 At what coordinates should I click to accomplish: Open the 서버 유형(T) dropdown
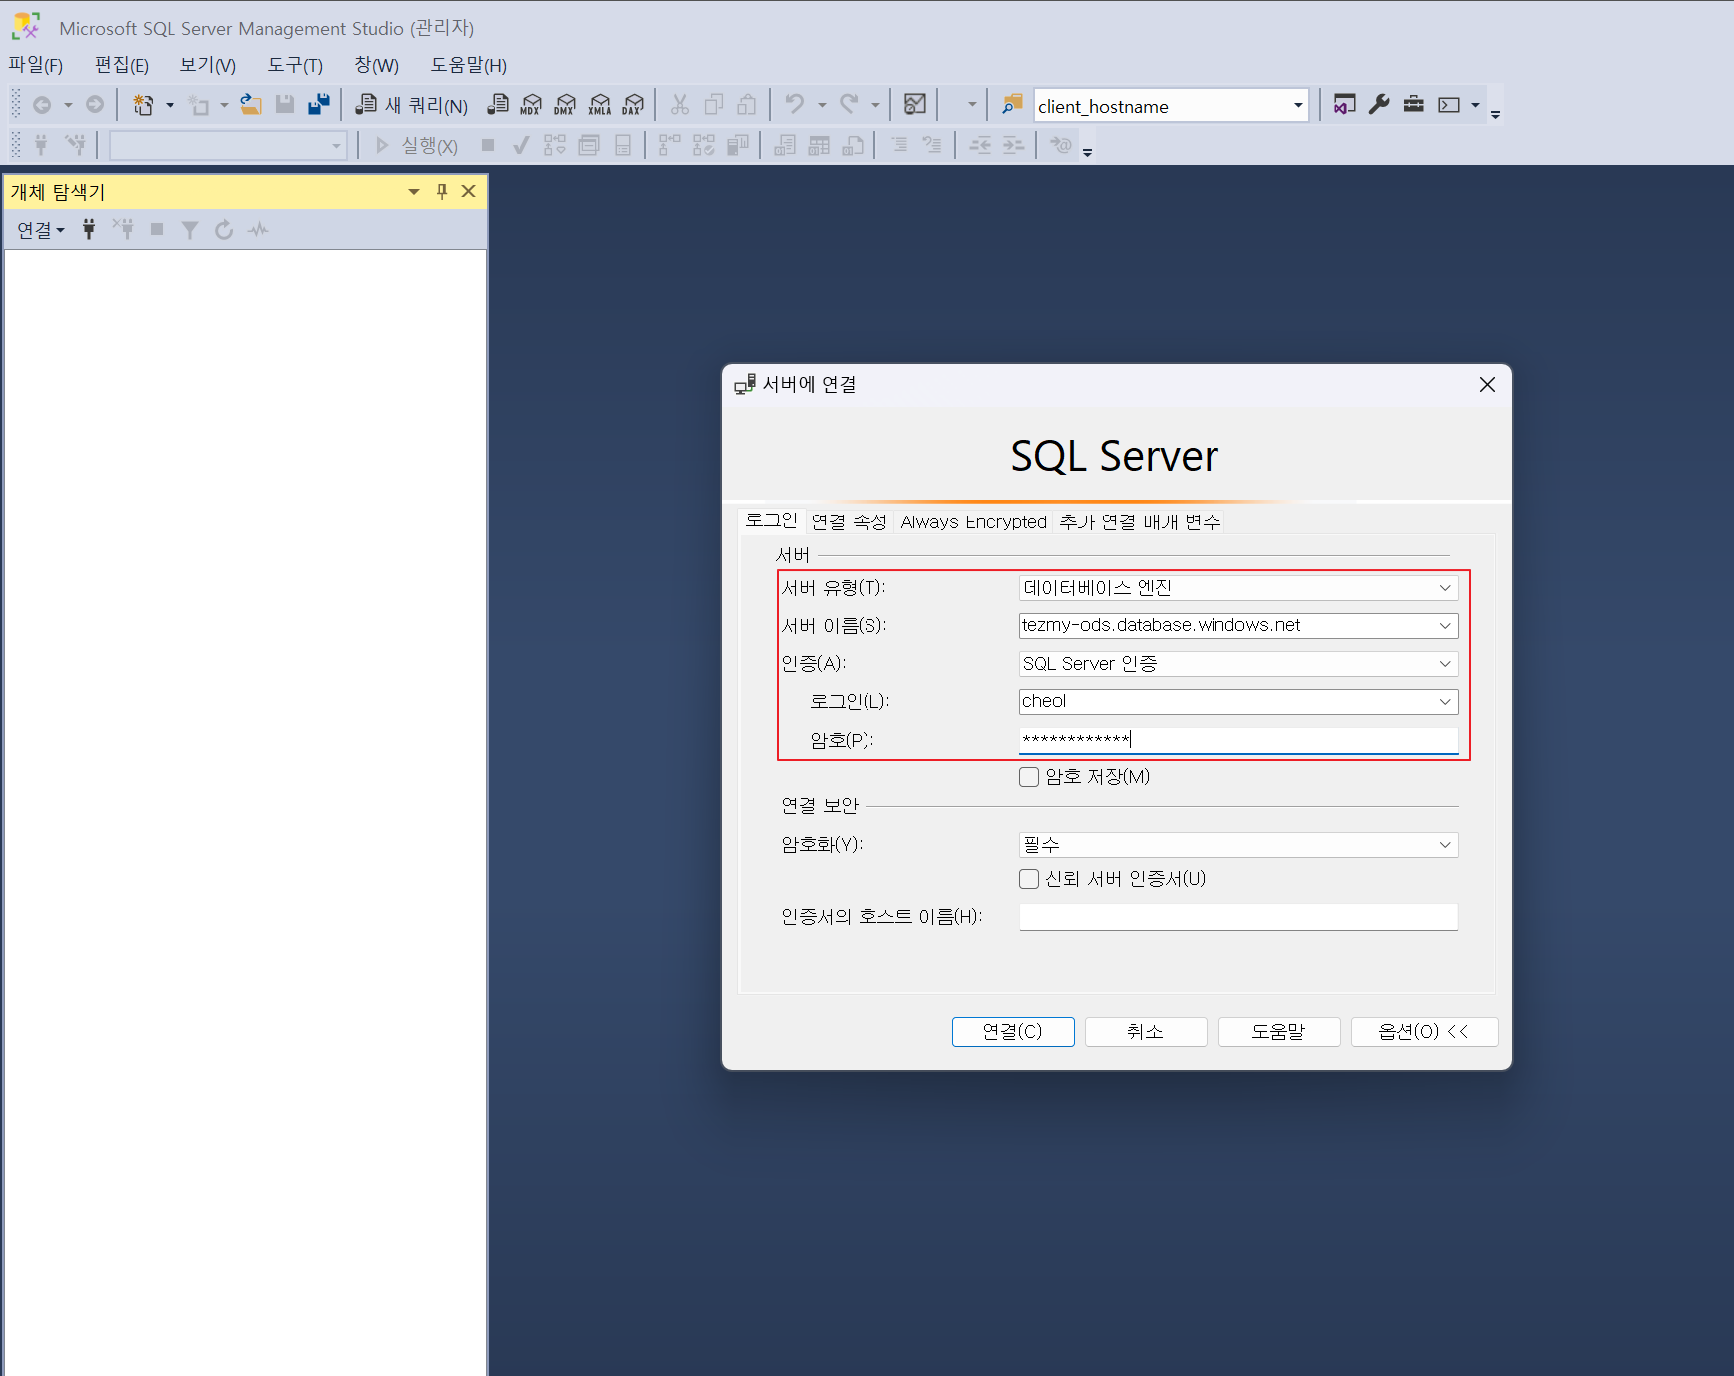pyautogui.click(x=1445, y=588)
